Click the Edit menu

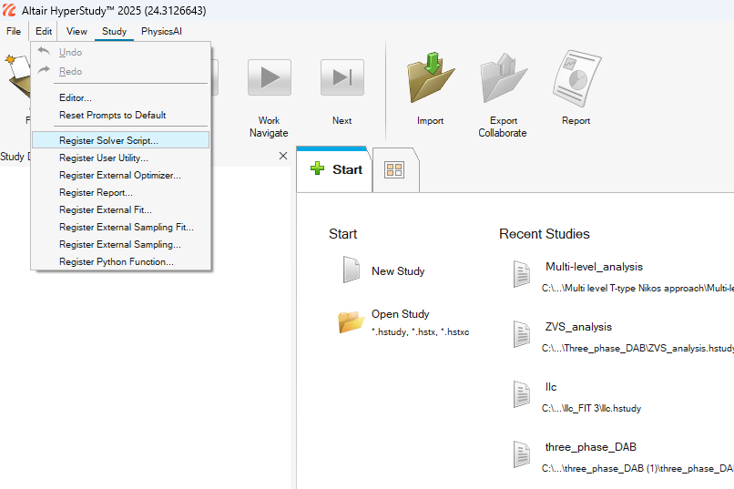pos(44,31)
